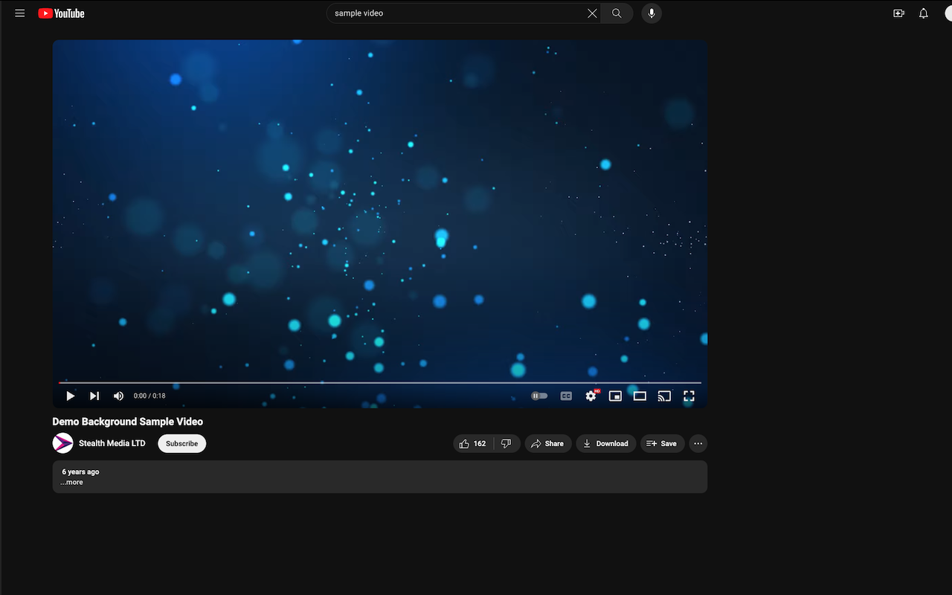Screen dimensions: 952x595
Task: Activate Miniplayer mode
Action: click(x=615, y=396)
